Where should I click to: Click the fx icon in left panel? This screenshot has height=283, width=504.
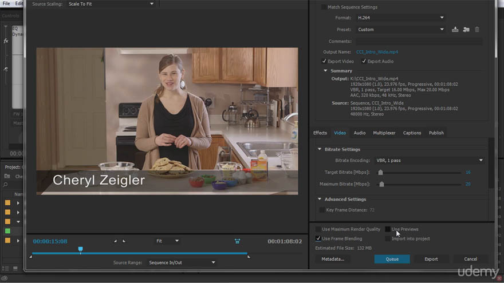6,41
